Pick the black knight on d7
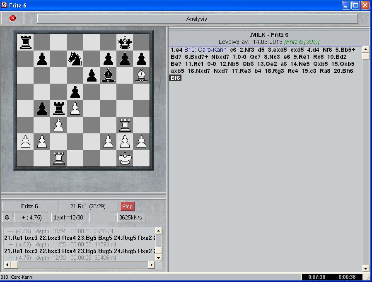 (x=75, y=58)
